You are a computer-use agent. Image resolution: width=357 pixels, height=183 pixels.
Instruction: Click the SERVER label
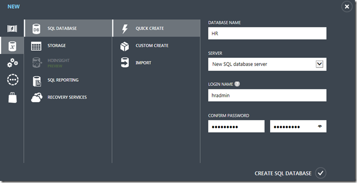(215, 53)
